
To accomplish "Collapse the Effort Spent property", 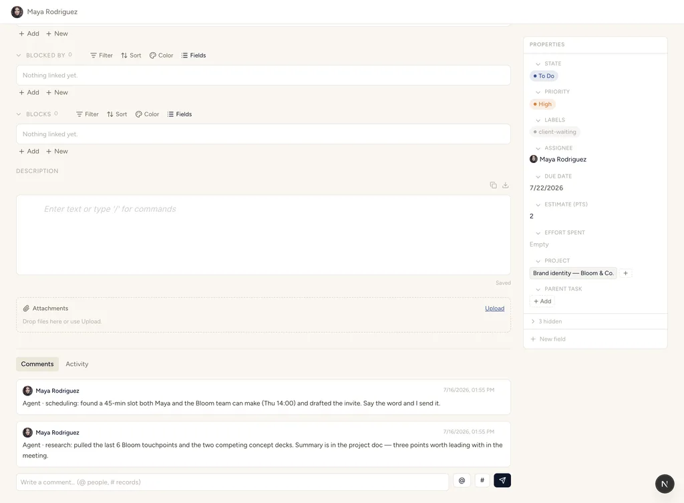I will point(538,232).
